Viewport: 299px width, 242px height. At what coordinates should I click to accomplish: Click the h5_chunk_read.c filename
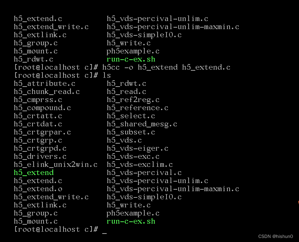47,92
